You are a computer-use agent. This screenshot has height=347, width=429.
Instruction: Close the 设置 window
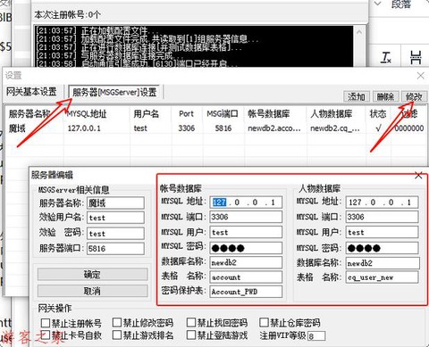pyautogui.click(x=420, y=76)
